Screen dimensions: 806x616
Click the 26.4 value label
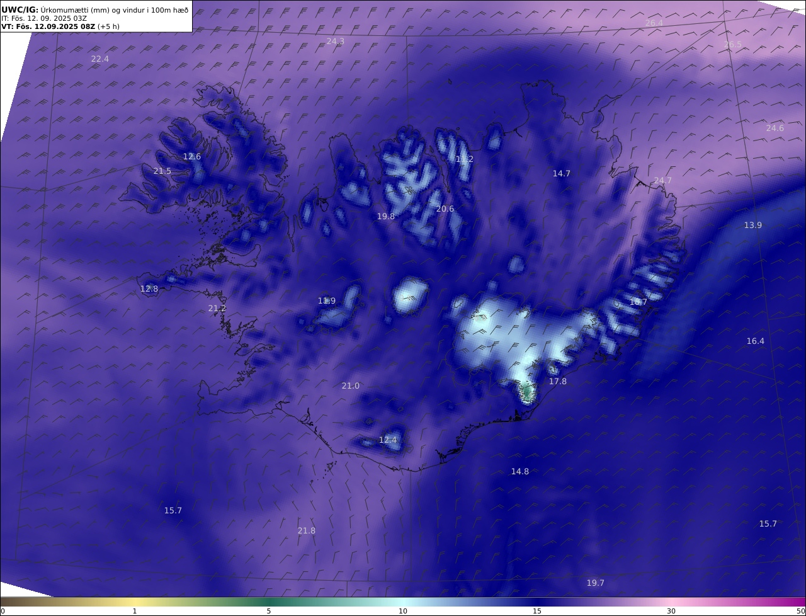click(654, 23)
